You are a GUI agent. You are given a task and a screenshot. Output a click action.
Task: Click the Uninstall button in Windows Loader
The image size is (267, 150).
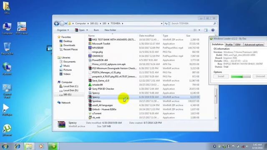point(260,76)
